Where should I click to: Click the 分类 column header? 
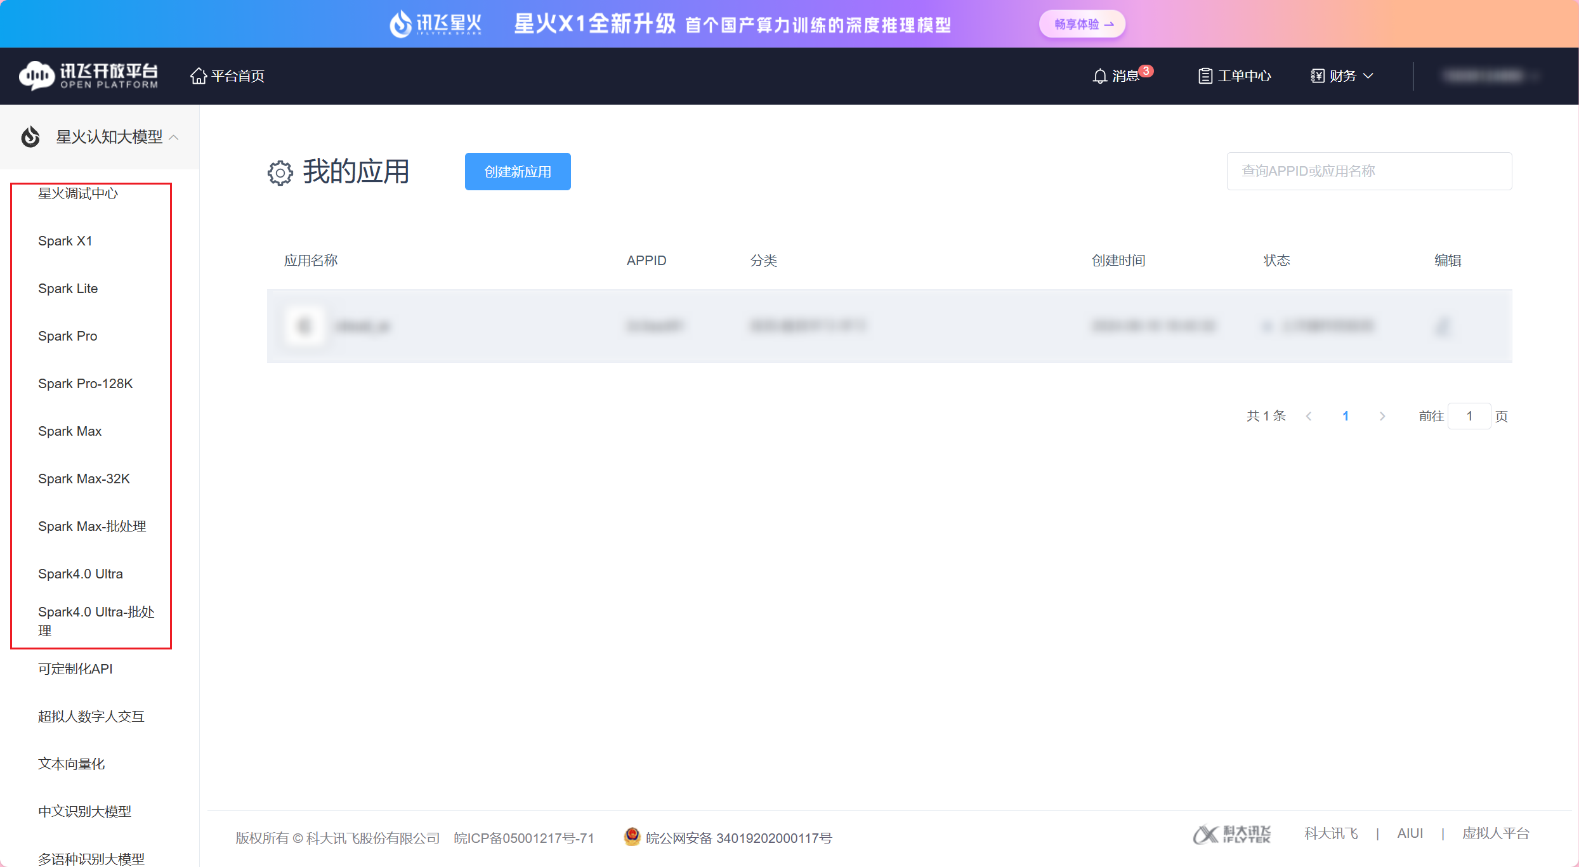click(x=763, y=261)
